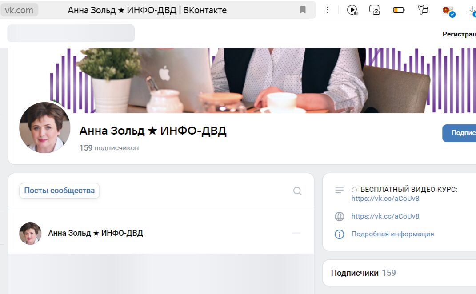Click the post author name Анна Зольд
Screen dimensions: 476x294
click(96, 233)
